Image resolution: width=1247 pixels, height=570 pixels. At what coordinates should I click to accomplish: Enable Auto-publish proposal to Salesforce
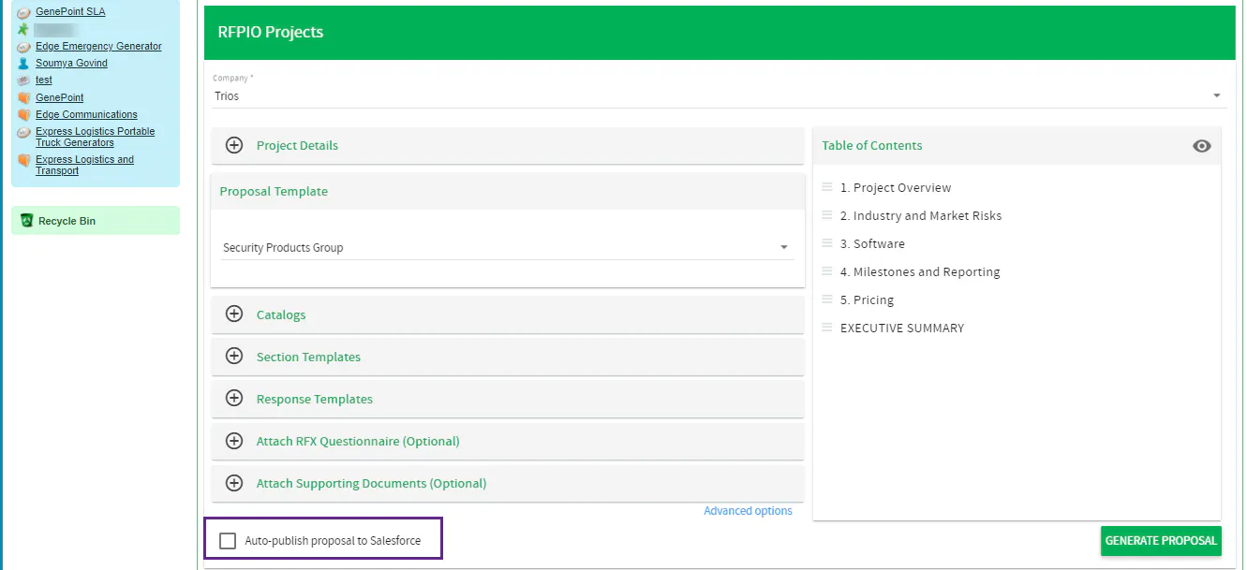tap(228, 540)
